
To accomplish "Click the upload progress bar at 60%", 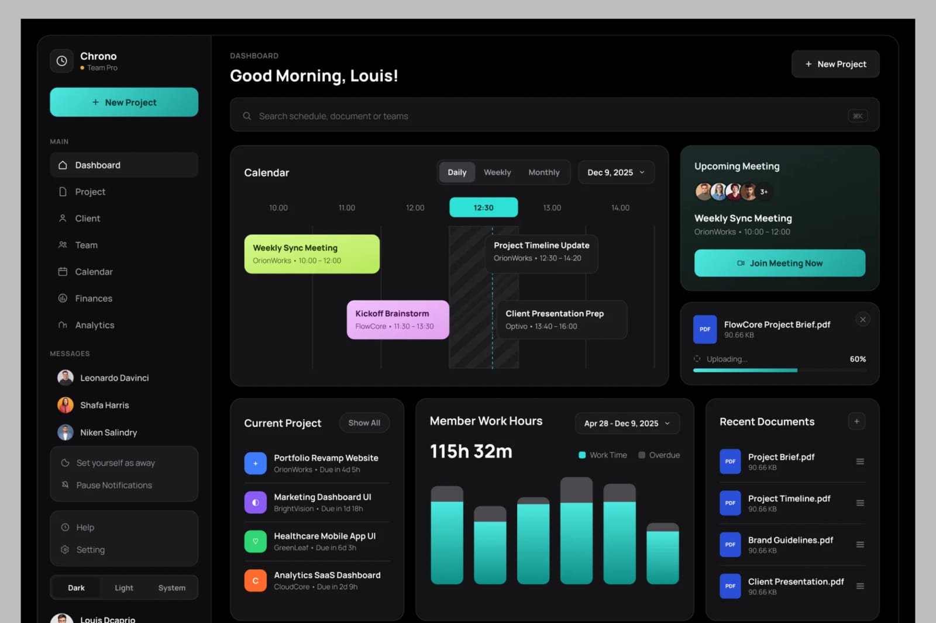I will click(x=779, y=371).
